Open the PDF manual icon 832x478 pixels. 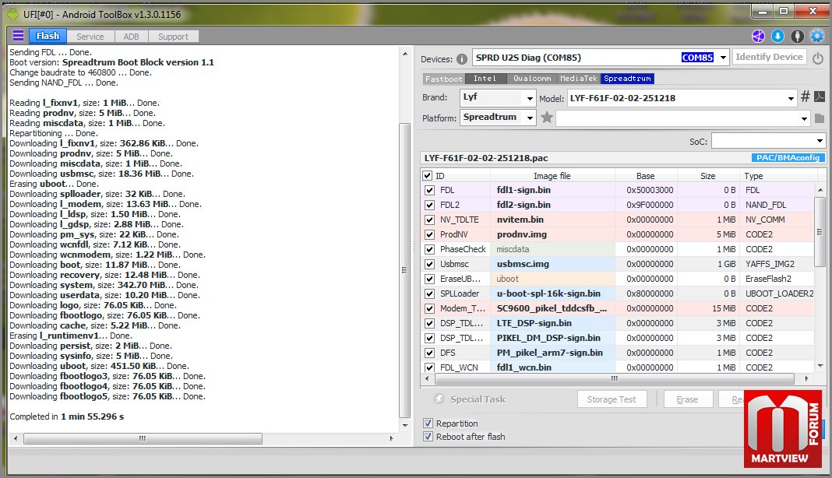pyautogui.click(x=820, y=97)
